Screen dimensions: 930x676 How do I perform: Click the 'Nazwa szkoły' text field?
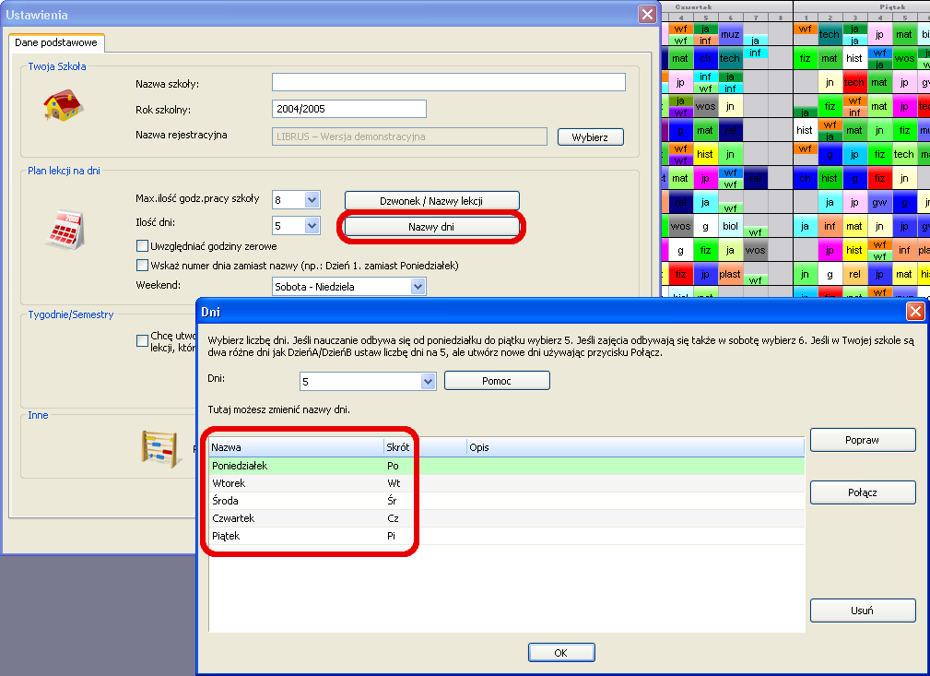tap(448, 83)
